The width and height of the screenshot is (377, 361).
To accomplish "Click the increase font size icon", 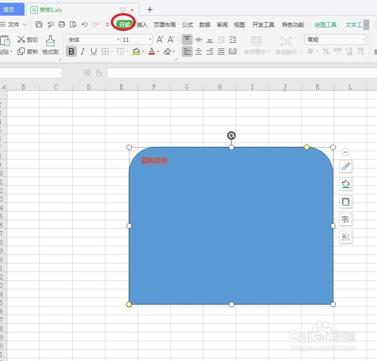I will pos(159,40).
